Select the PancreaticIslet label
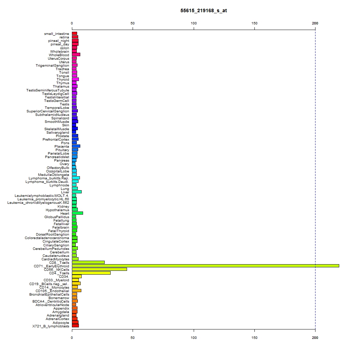The height and width of the screenshot is (349, 349). [57, 157]
